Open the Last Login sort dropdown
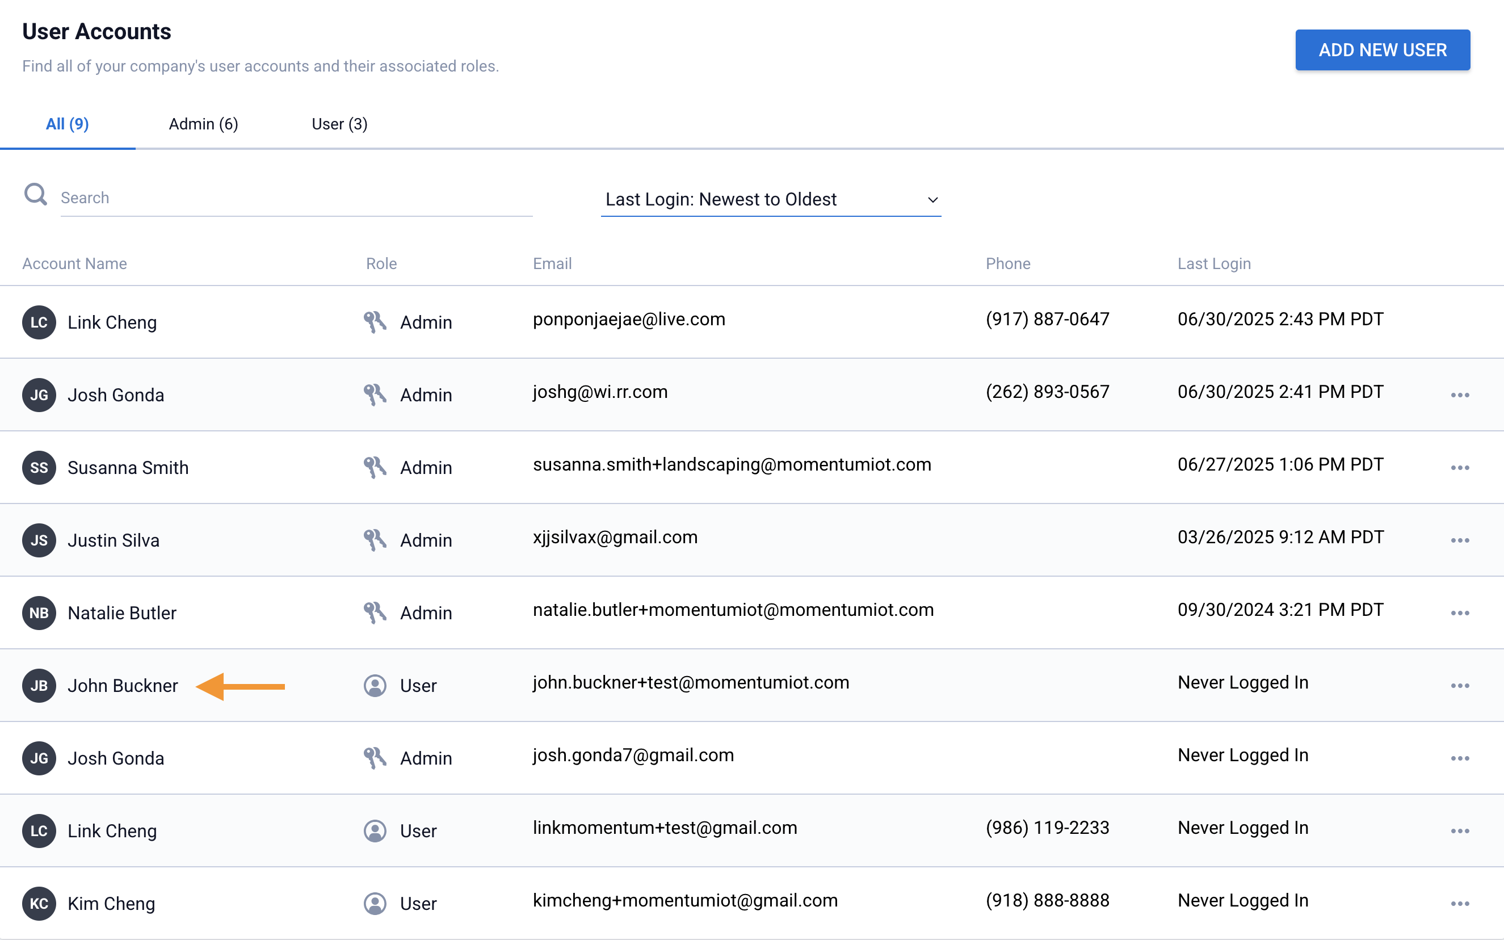This screenshot has height=940, width=1504. pos(770,200)
